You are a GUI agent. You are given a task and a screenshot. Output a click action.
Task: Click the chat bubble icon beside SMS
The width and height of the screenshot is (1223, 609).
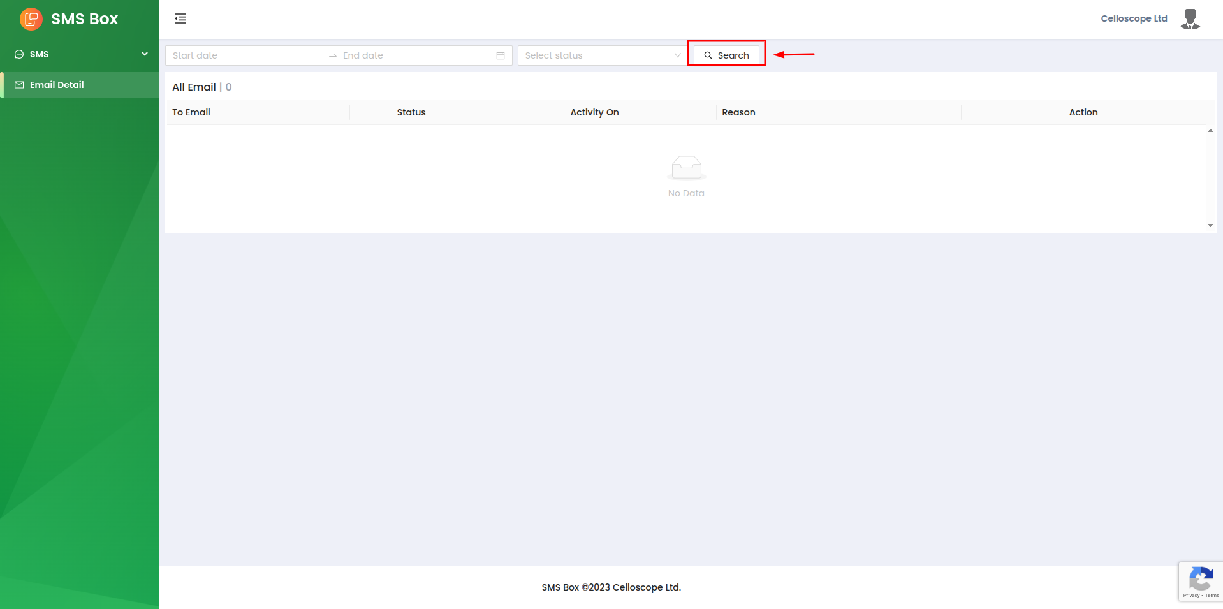pyautogui.click(x=19, y=54)
